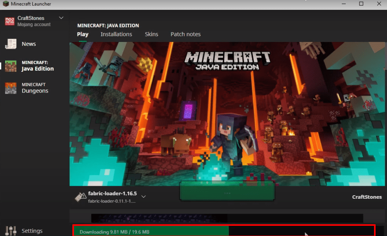Click the green Play button
Image resolution: width=387 pixels, height=236 pixels.
point(227,191)
